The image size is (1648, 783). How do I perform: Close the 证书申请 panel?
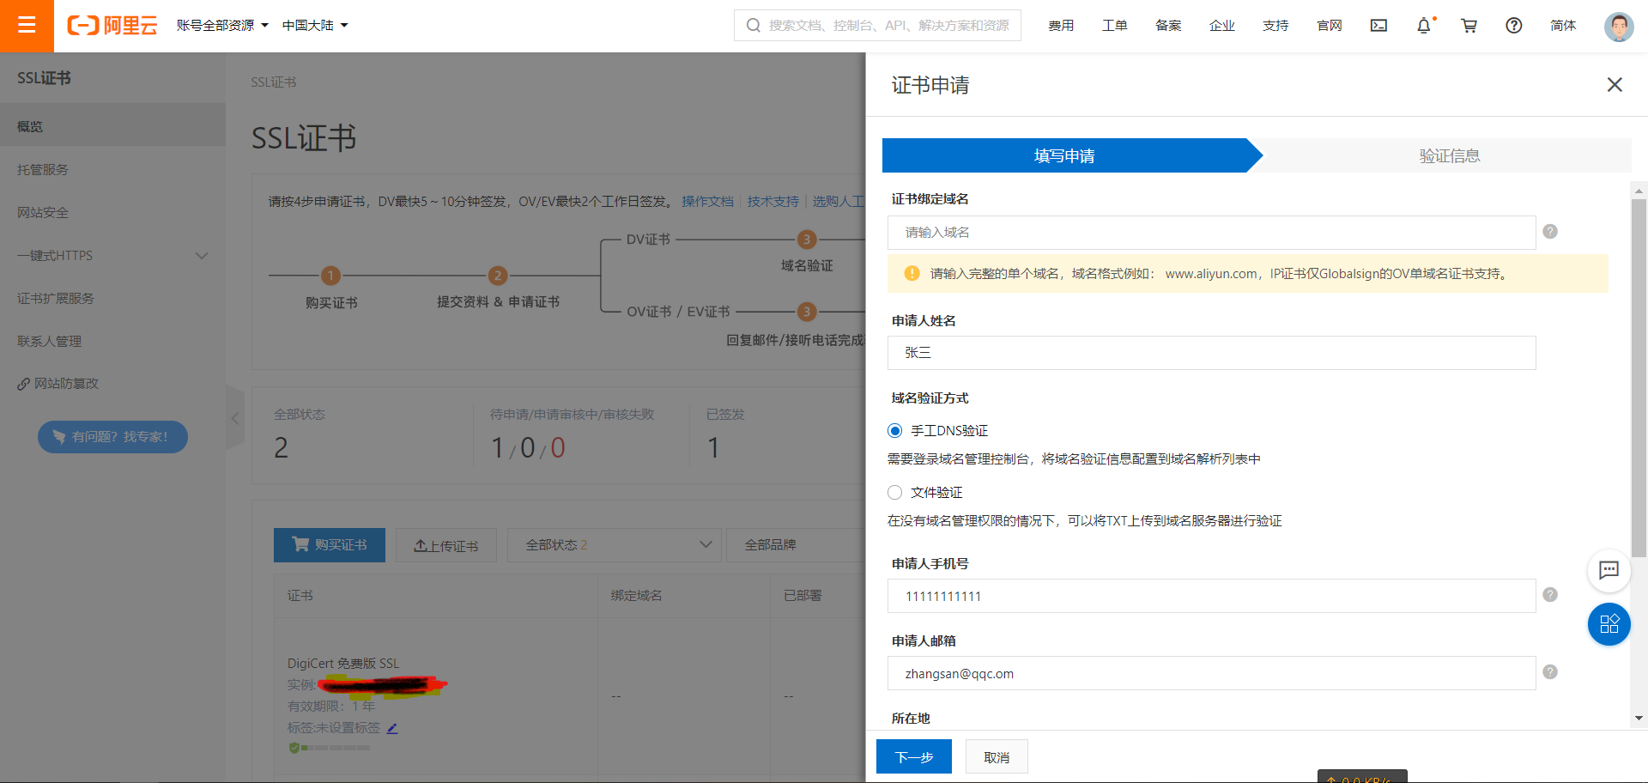(1615, 84)
